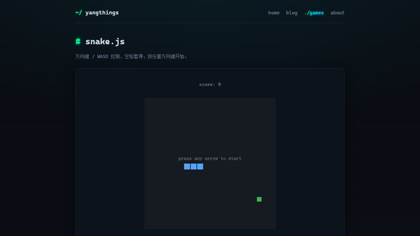The width and height of the screenshot is (420, 236).
Task: Click the snake.js page heading
Action: 100,41
